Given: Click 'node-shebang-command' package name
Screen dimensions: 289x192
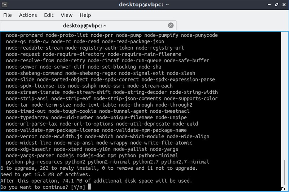Looking at the screenshot, I should click(34, 73).
